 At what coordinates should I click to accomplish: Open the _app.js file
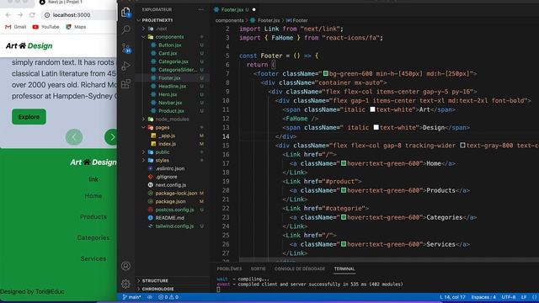[168, 136]
